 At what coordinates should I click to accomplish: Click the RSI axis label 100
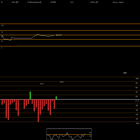[x=2, y=25]
